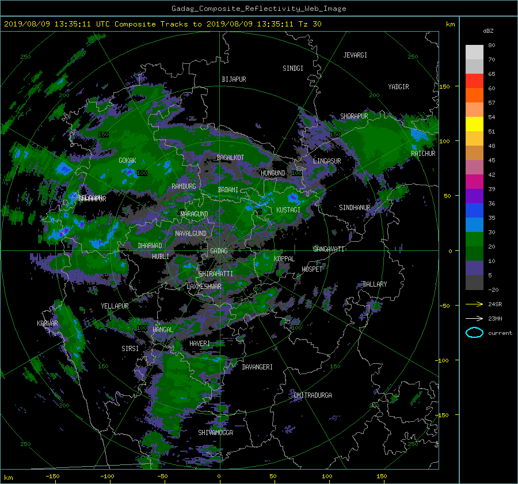Screen dimensions: 518x484
Task: Click the DHARWAD city label
Action: pos(150,246)
